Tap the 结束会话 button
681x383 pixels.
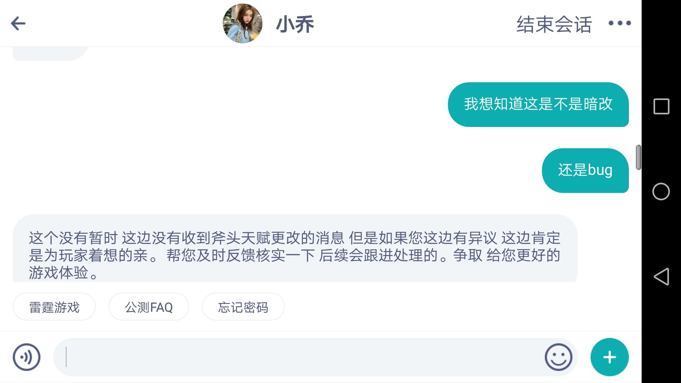click(x=554, y=24)
